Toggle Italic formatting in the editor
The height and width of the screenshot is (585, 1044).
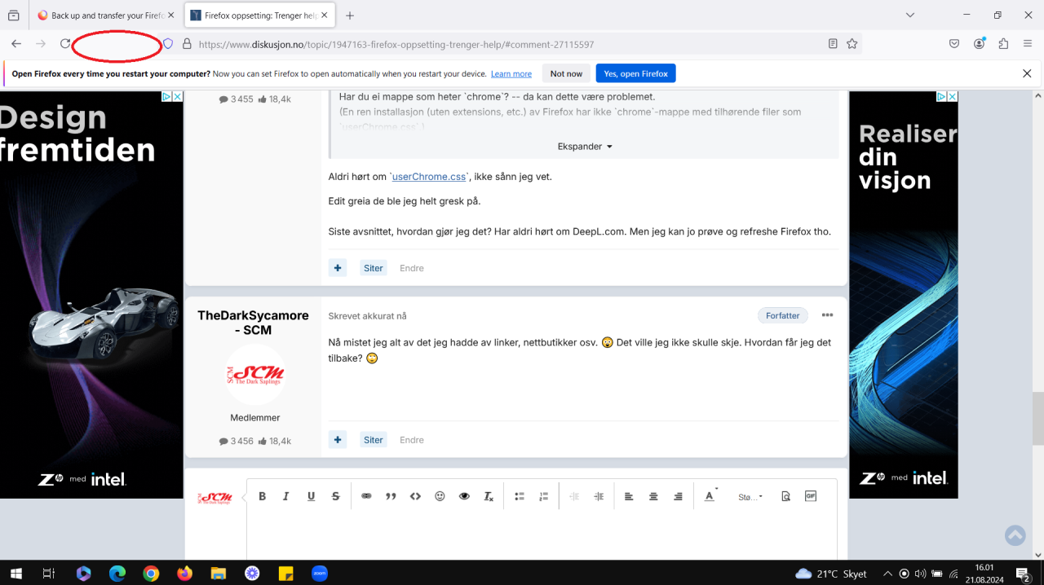point(285,496)
